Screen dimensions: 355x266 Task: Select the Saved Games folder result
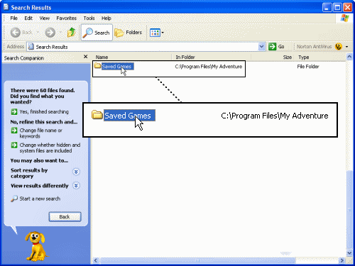pos(116,67)
